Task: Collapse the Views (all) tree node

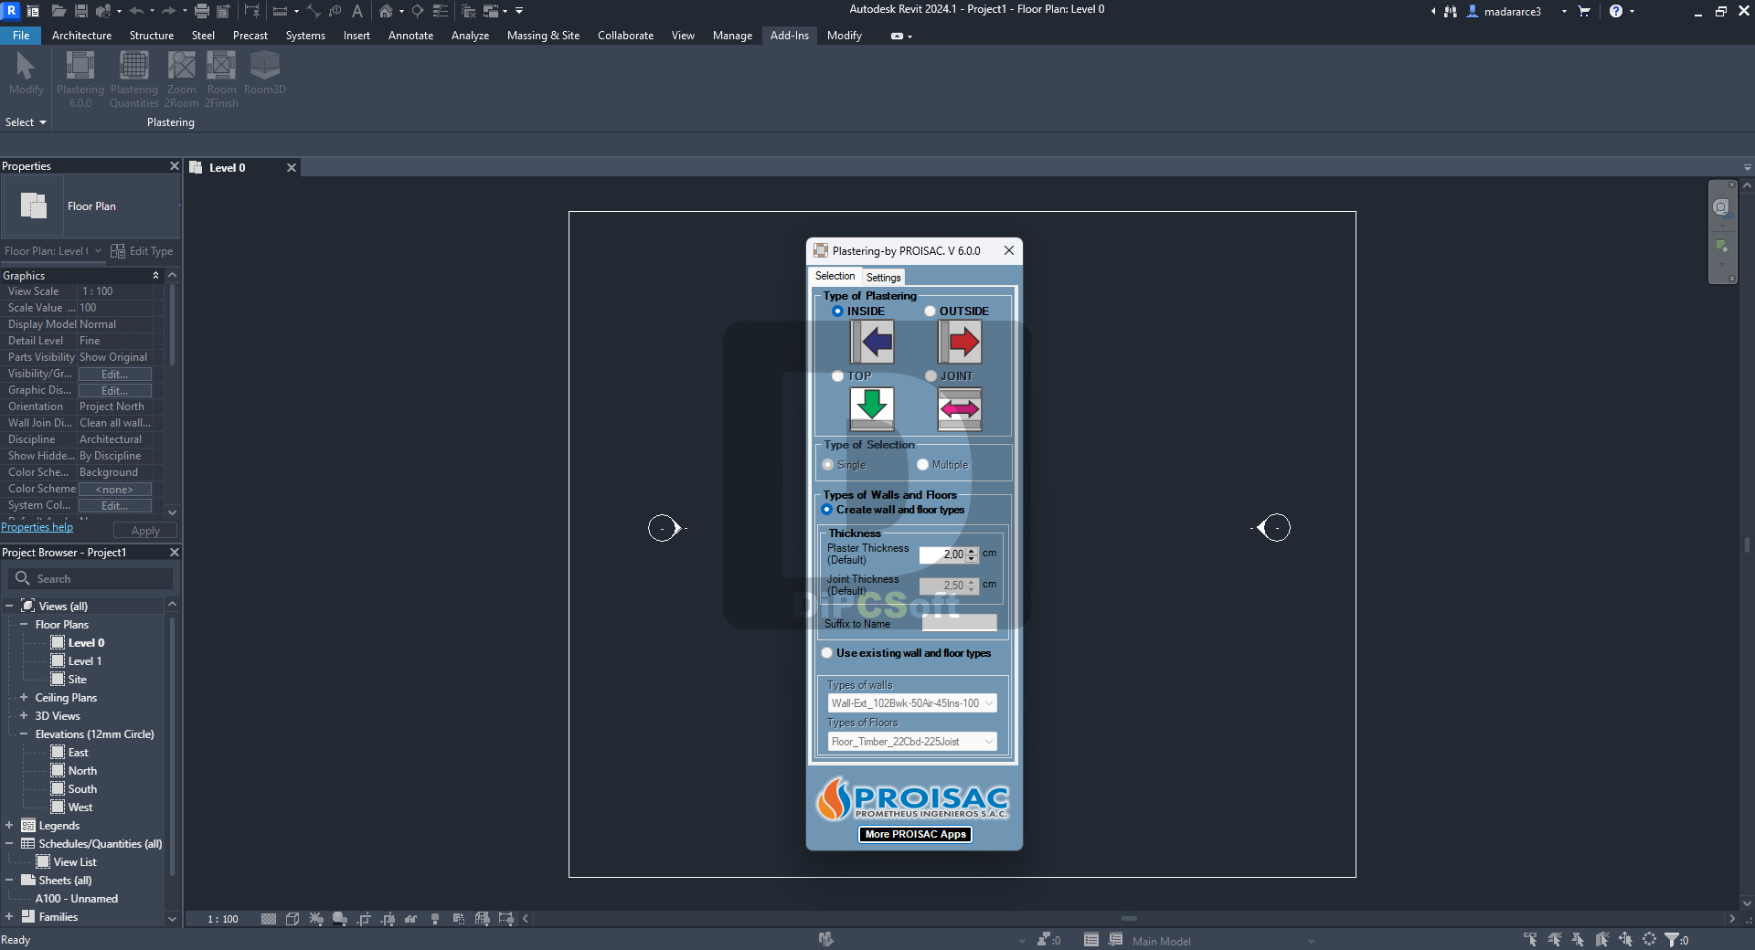Action: point(9,606)
